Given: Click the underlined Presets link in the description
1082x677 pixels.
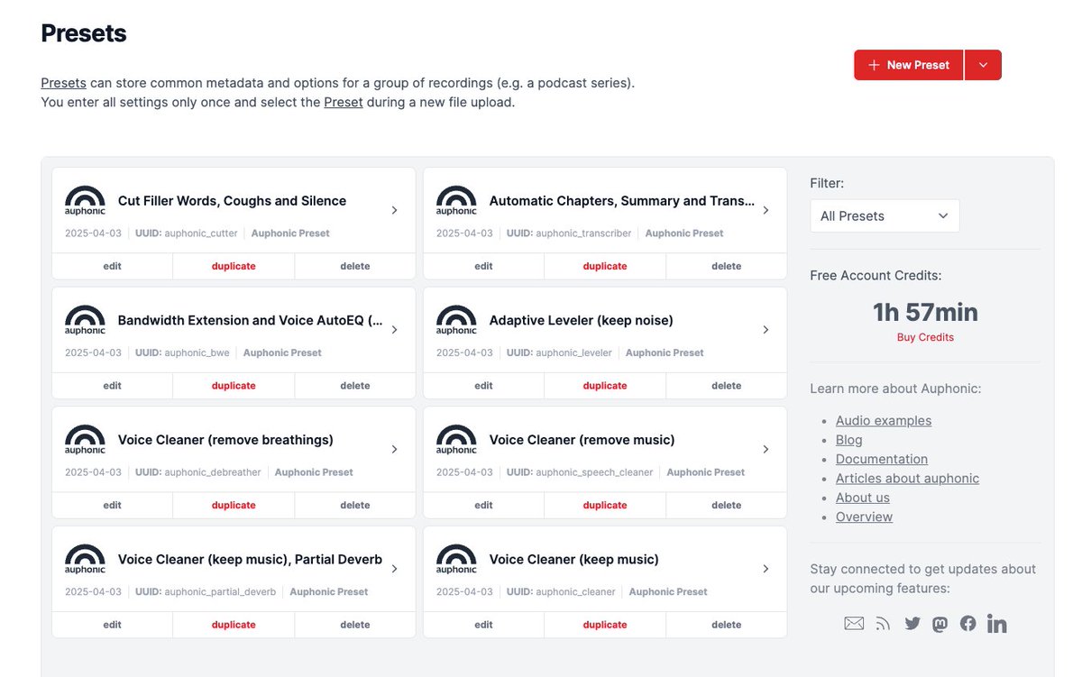Looking at the screenshot, I should (x=63, y=82).
